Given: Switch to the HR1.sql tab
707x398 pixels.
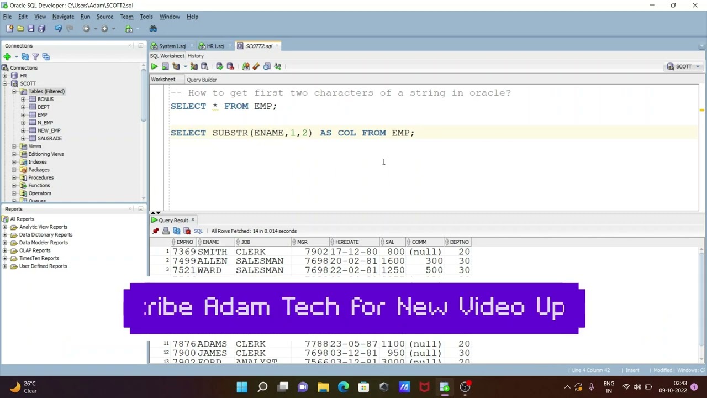Looking at the screenshot, I should tap(215, 46).
